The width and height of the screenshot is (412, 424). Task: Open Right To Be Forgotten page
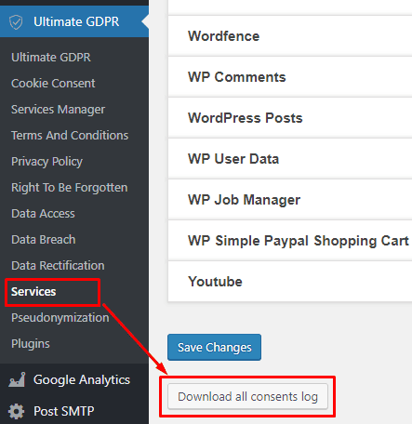click(69, 188)
